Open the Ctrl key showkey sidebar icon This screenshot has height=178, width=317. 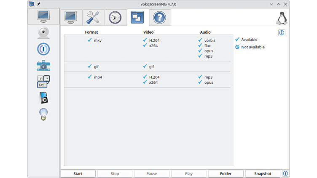[43, 82]
